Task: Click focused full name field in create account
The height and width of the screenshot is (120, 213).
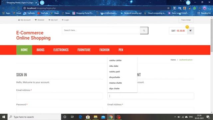Action: [x=151, y=96]
